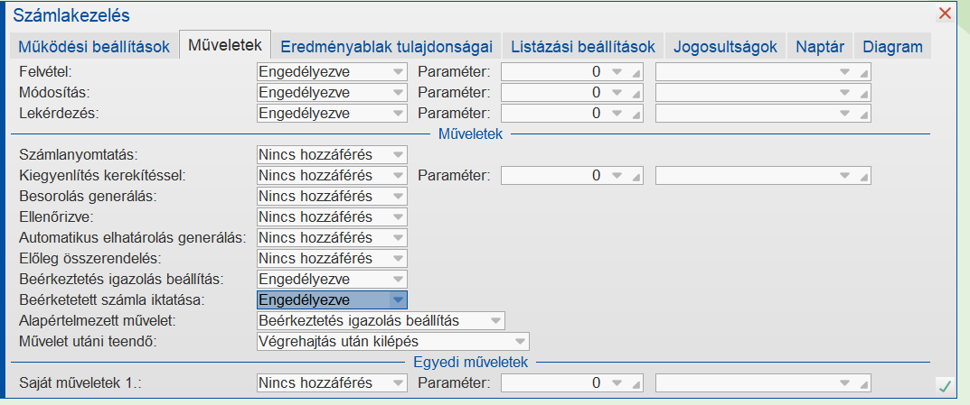Open the Módosítás permission dropdown
Image resolution: width=970 pixels, height=405 pixels.
(x=398, y=92)
